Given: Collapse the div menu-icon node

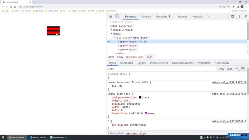Looking at the screenshot, I should (114, 37).
